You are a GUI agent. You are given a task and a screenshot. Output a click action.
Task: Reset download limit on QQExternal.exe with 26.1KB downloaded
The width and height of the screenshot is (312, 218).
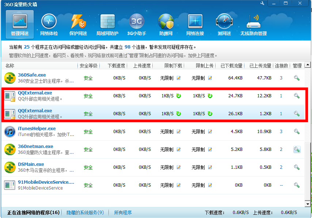click(179, 114)
